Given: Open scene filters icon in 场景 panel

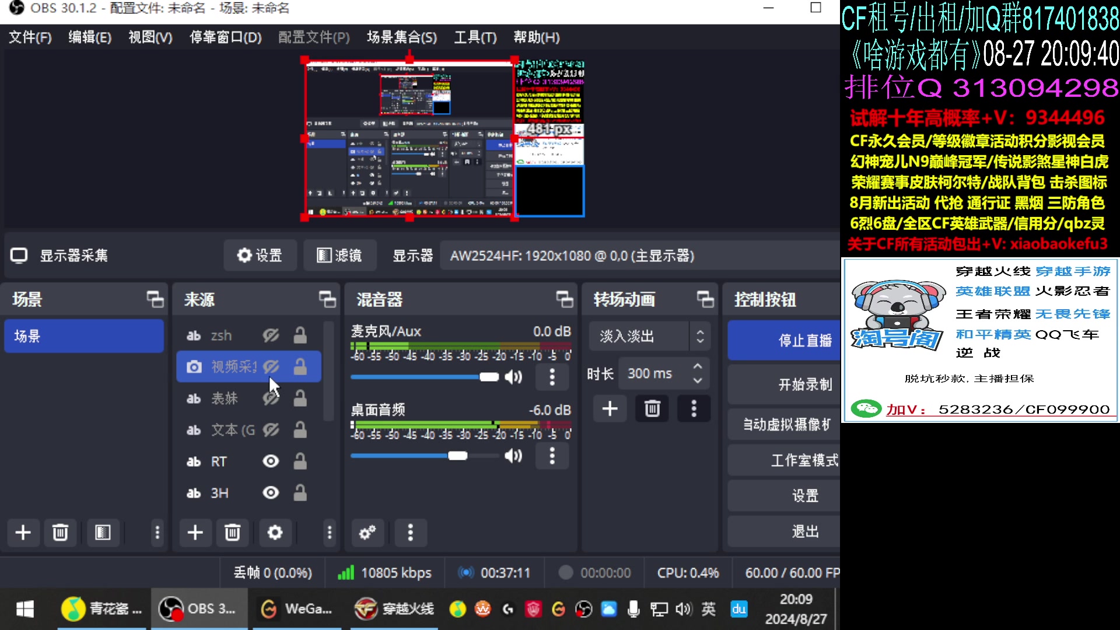Looking at the screenshot, I should pyautogui.click(x=103, y=533).
